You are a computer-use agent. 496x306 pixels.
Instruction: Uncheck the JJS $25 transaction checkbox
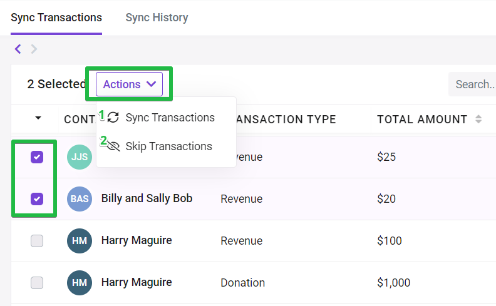[37, 157]
